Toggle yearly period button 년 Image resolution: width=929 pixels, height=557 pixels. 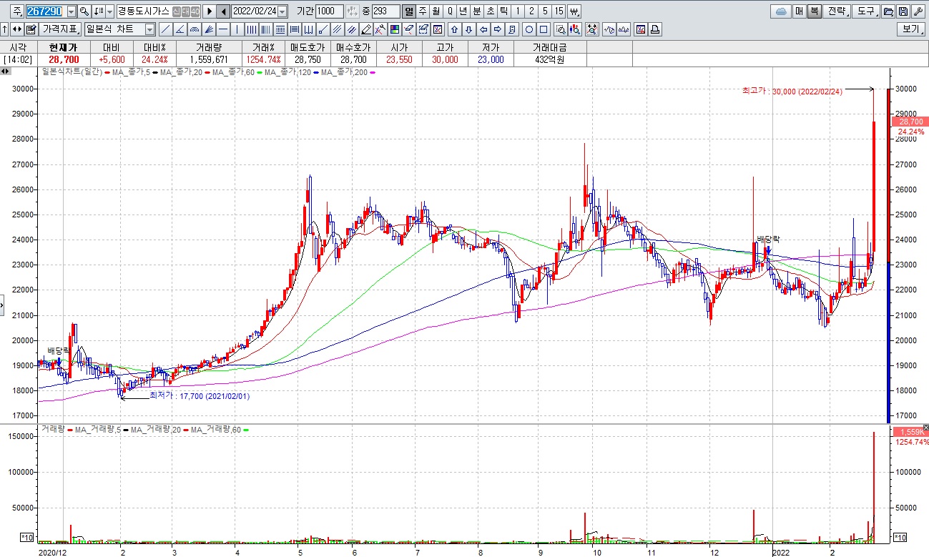click(463, 11)
